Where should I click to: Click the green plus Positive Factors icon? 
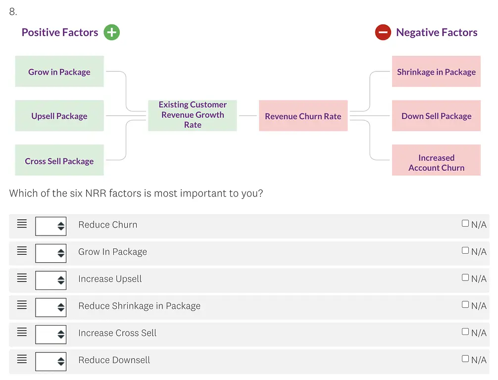pos(111,33)
